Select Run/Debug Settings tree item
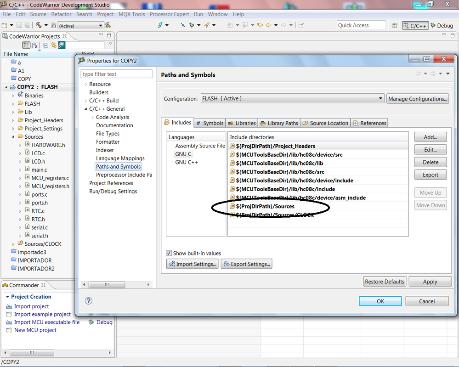This screenshot has height=367, width=459. pyautogui.click(x=113, y=192)
